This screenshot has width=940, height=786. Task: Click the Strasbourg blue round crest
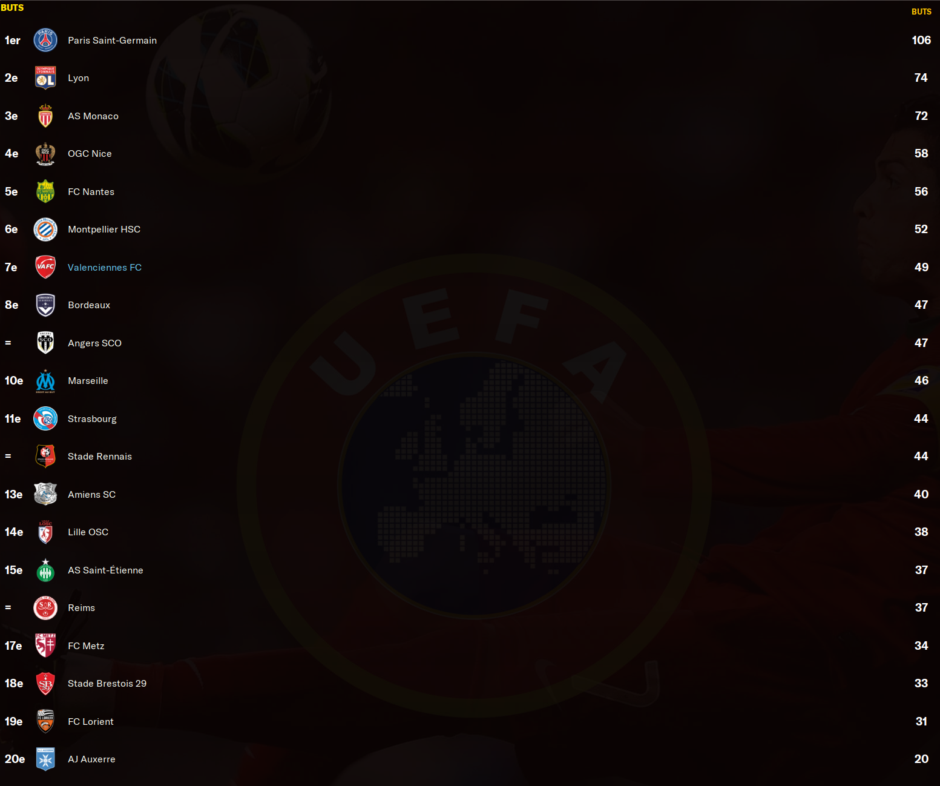point(45,418)
